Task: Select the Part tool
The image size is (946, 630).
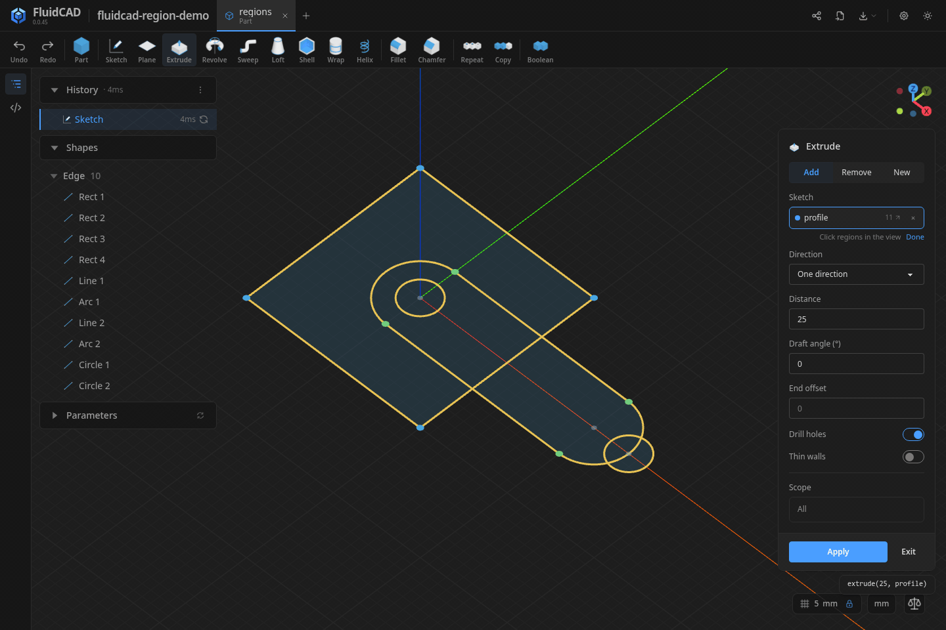Action: point(81,50)
